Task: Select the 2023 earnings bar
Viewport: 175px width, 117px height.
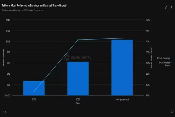Action: coord(78,79)
